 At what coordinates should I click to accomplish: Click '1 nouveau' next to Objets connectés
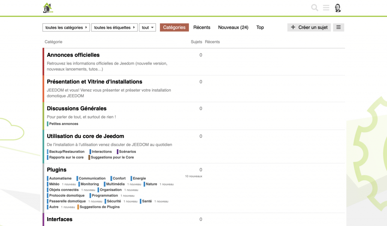[88, 190]
